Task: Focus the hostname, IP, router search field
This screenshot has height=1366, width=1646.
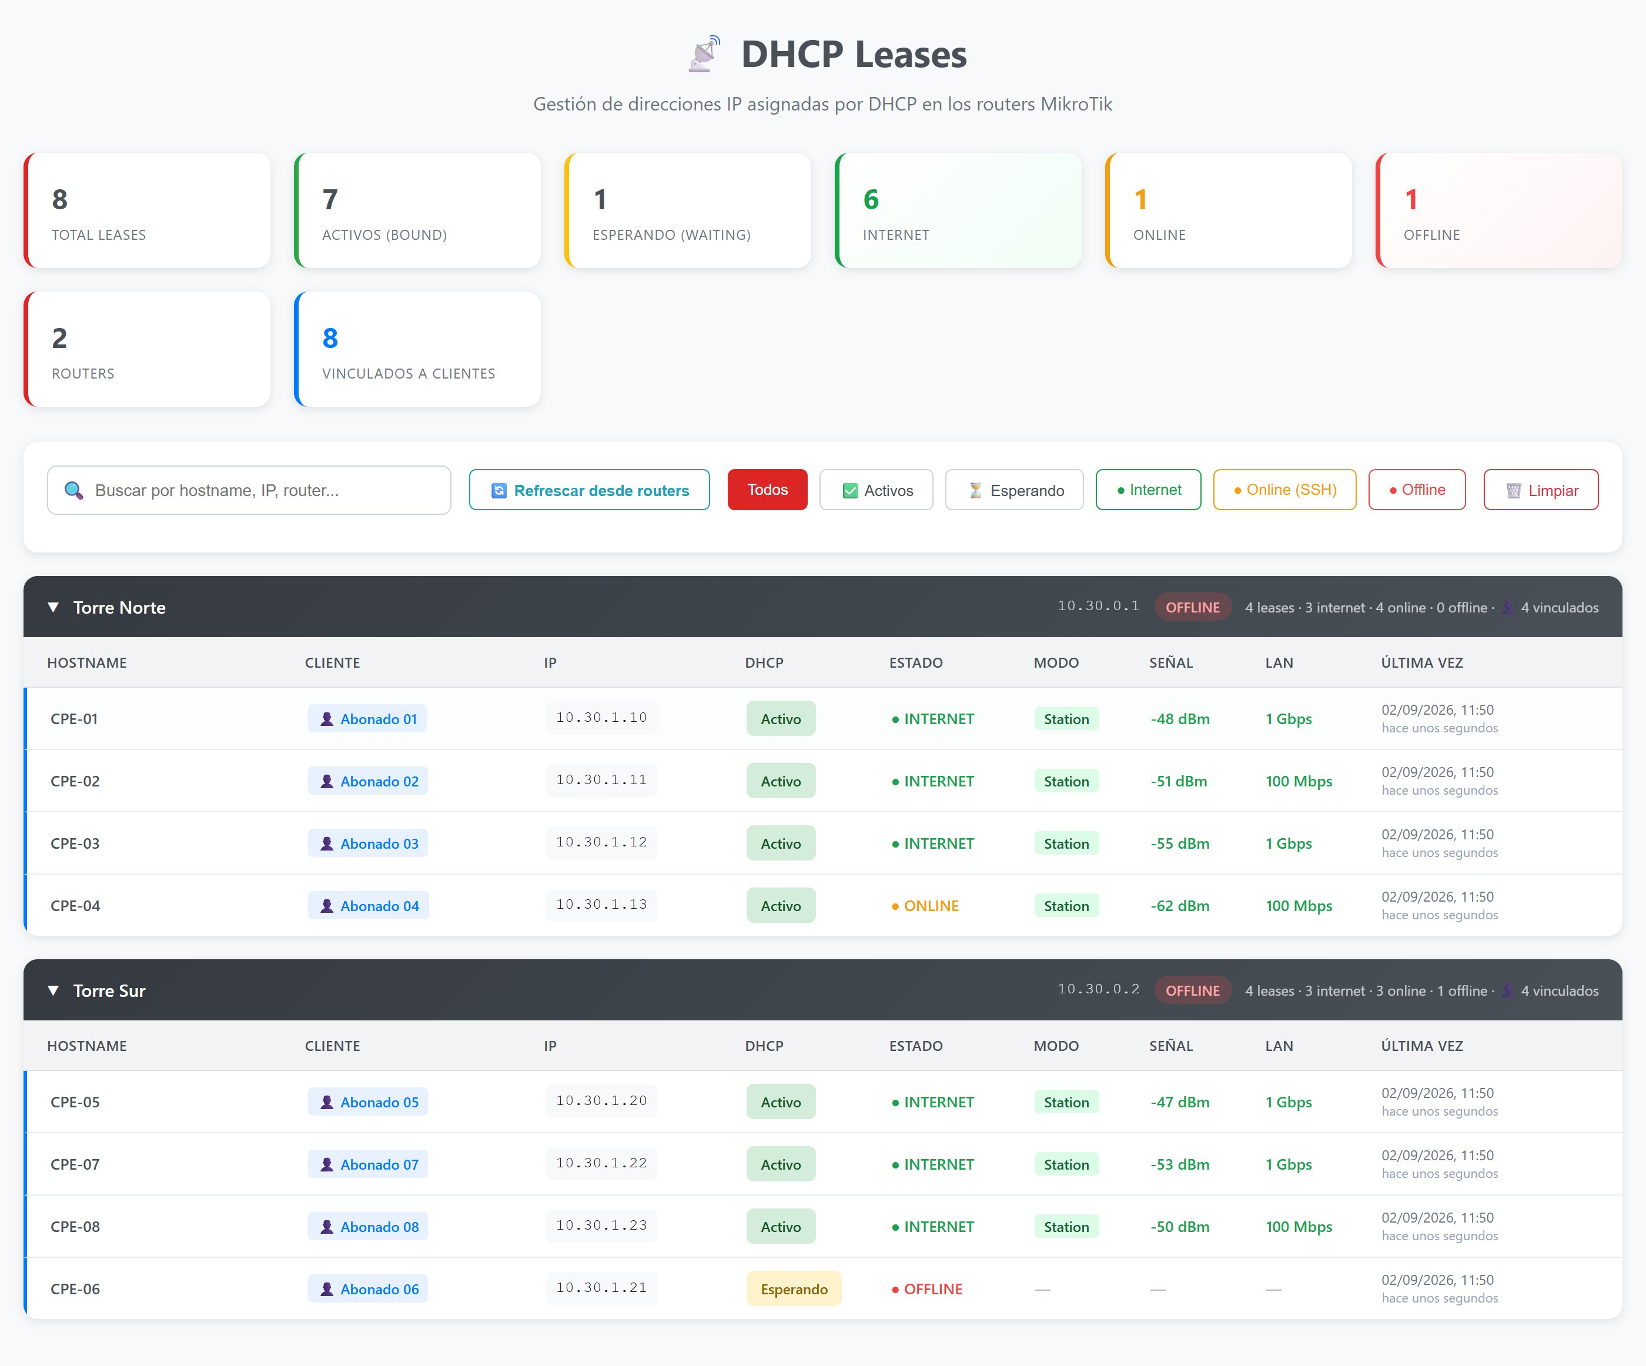Action: (x=249, y=491)
